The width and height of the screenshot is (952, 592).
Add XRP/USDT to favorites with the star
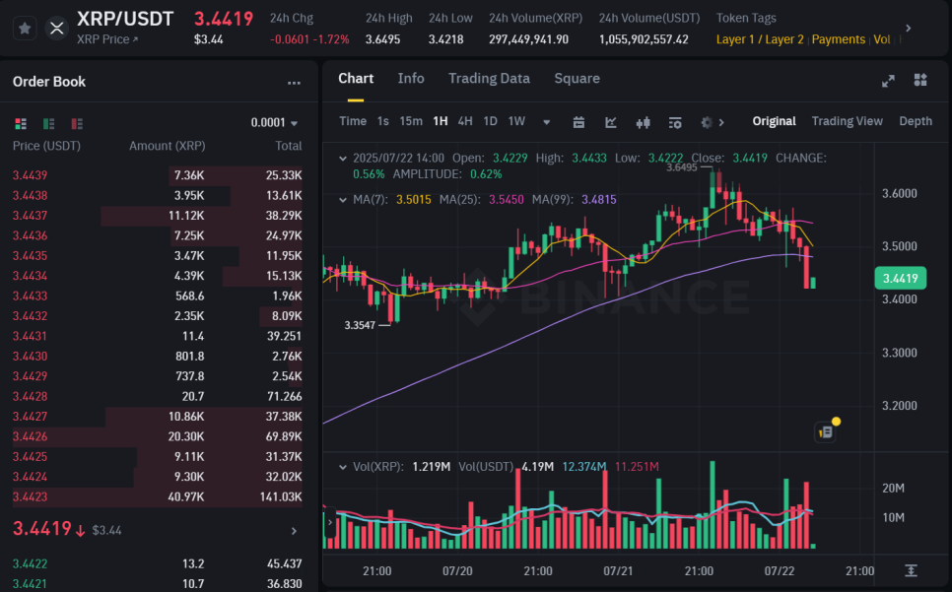point(25,29)
